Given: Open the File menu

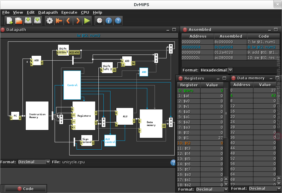Looking at the screenshot, I should coord(6,12).
